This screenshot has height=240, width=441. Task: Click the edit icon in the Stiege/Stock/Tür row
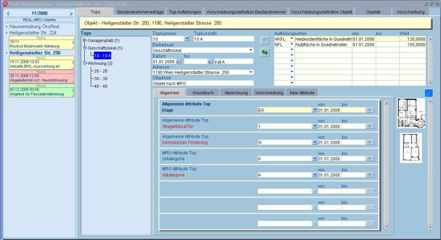click(370, 126)
